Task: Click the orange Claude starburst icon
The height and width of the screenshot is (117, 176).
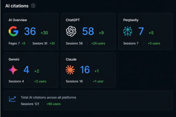Action: [70, 70]
